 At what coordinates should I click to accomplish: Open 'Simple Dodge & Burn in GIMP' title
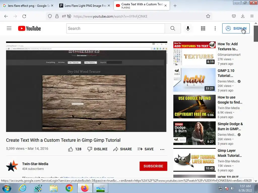coord(230,126)
